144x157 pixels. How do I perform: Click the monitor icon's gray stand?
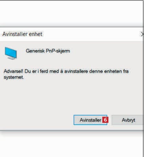[12, 58]
